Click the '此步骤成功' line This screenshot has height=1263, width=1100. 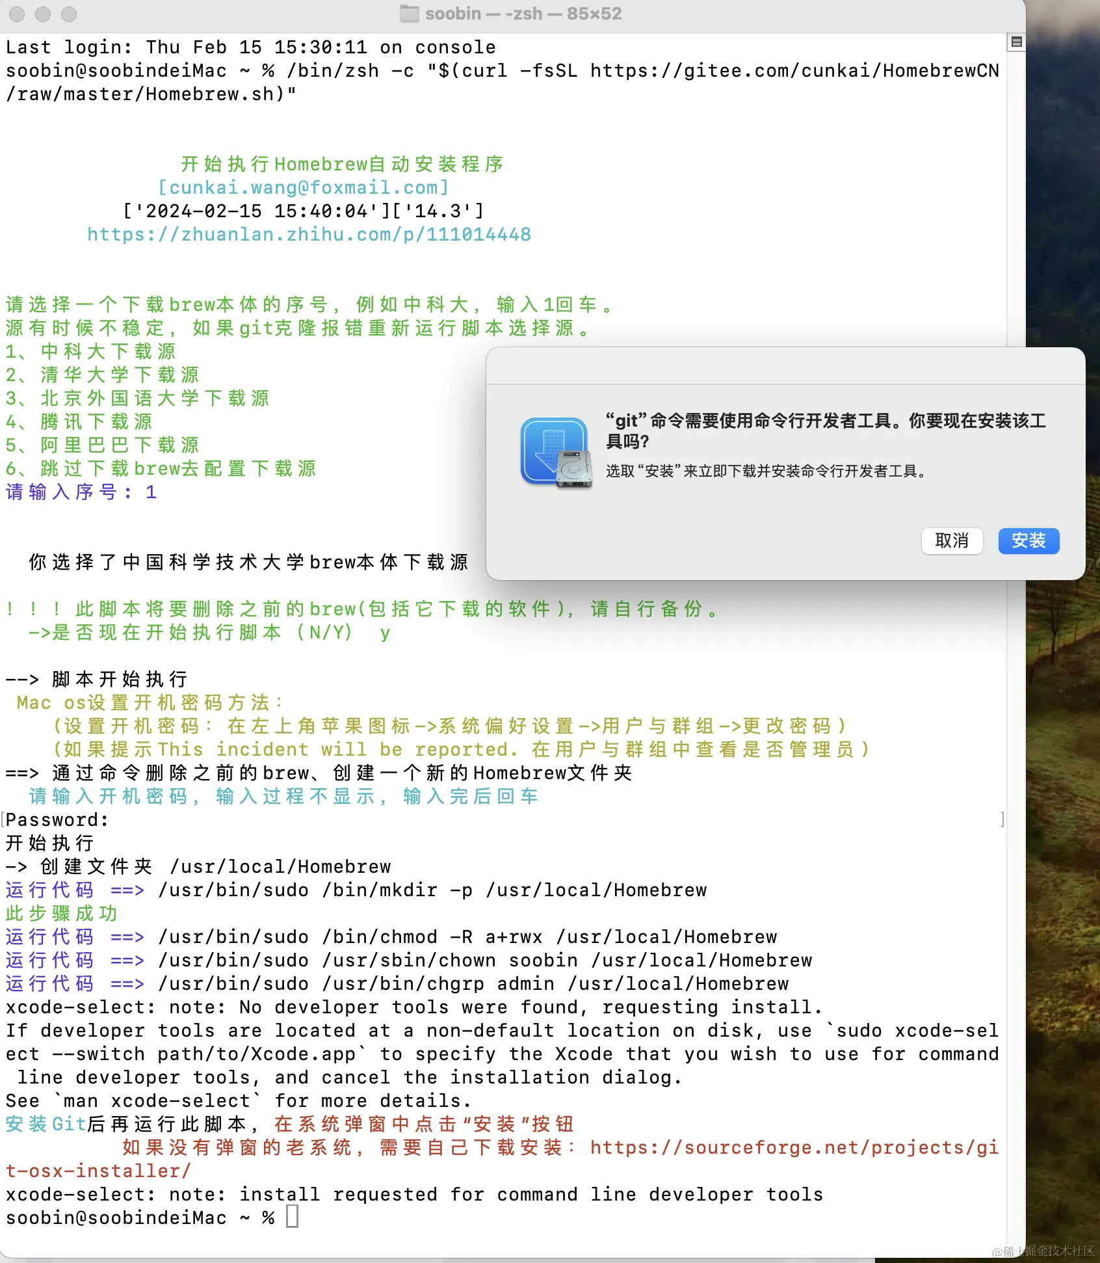coord(62,913)
